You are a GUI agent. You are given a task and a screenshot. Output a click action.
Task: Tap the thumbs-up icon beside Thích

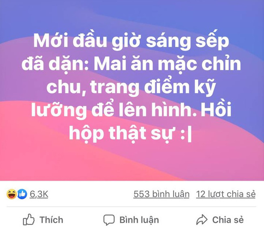pyautogui.click(x=28, y=220)
